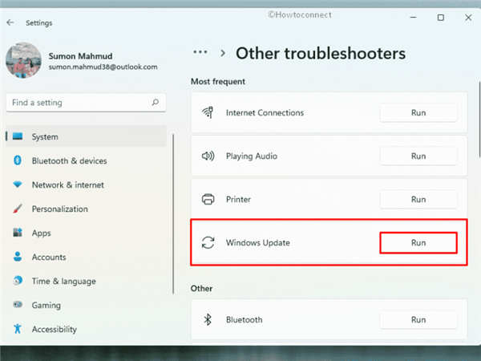This screenshot has width=481, height=361.
Task: Open Gaming settings category
Action: [x=87, y=305]
